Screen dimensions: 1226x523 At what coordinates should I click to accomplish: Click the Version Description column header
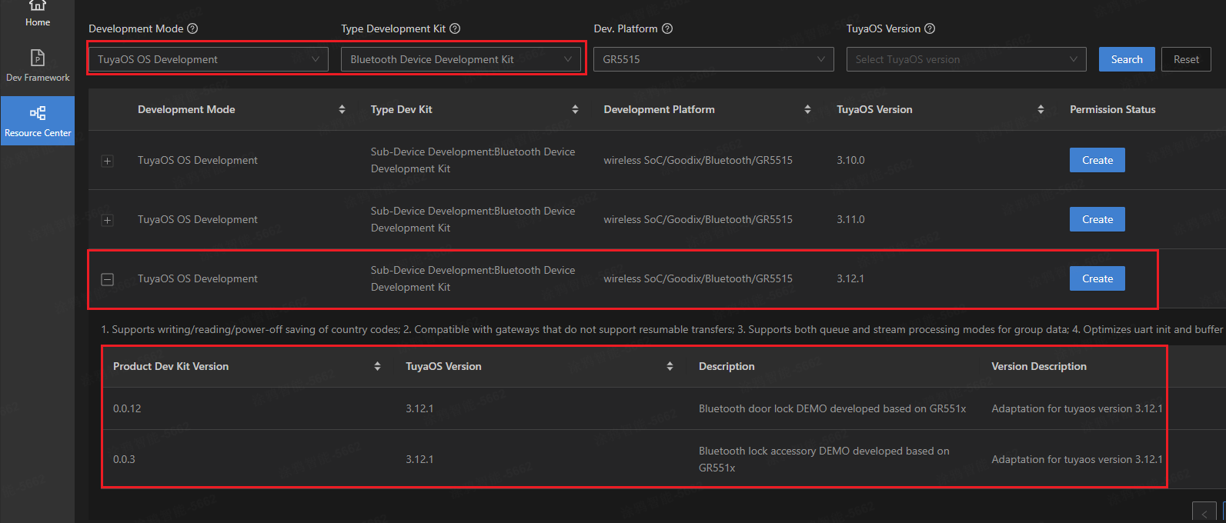[x=1039, y=366]
